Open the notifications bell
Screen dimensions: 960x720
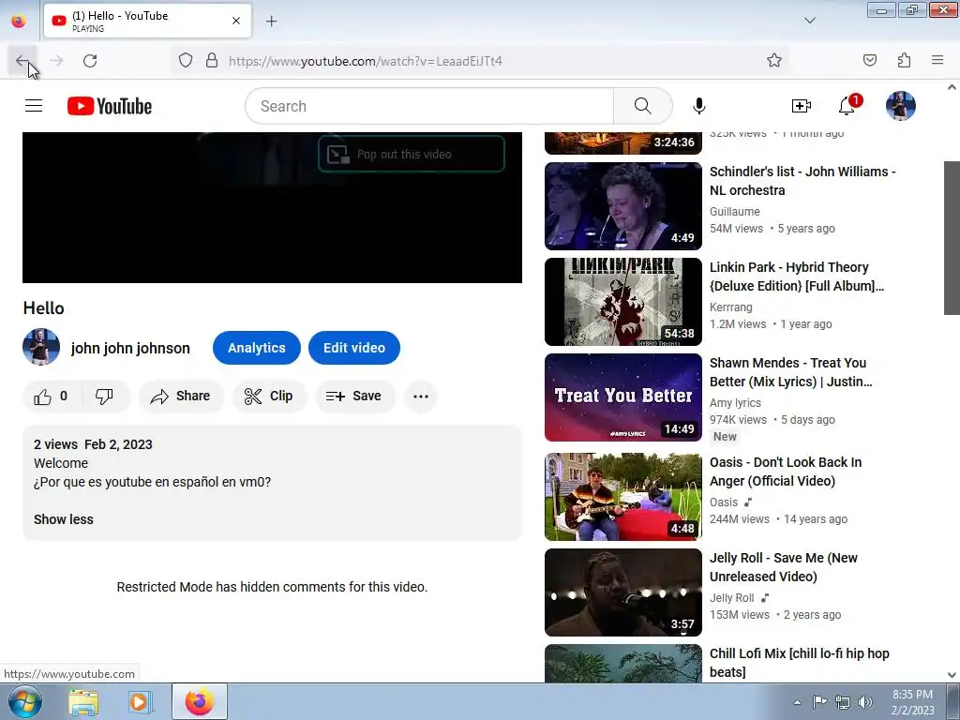point(847,106)
